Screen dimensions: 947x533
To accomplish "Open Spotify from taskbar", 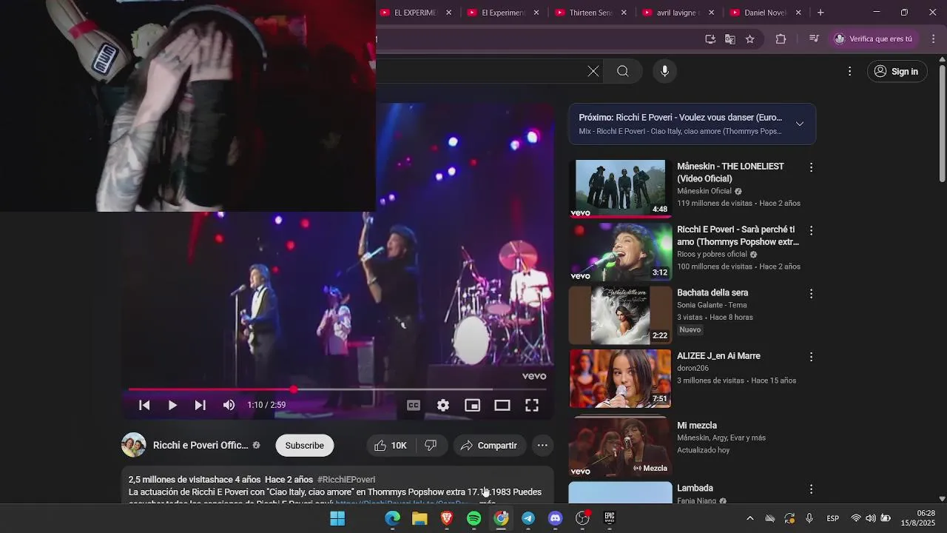I will [474, 518].
